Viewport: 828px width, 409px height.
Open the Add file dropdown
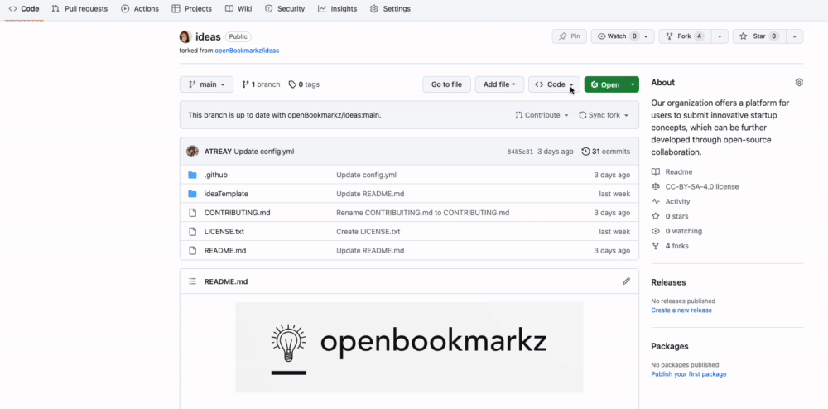(499, 84)
